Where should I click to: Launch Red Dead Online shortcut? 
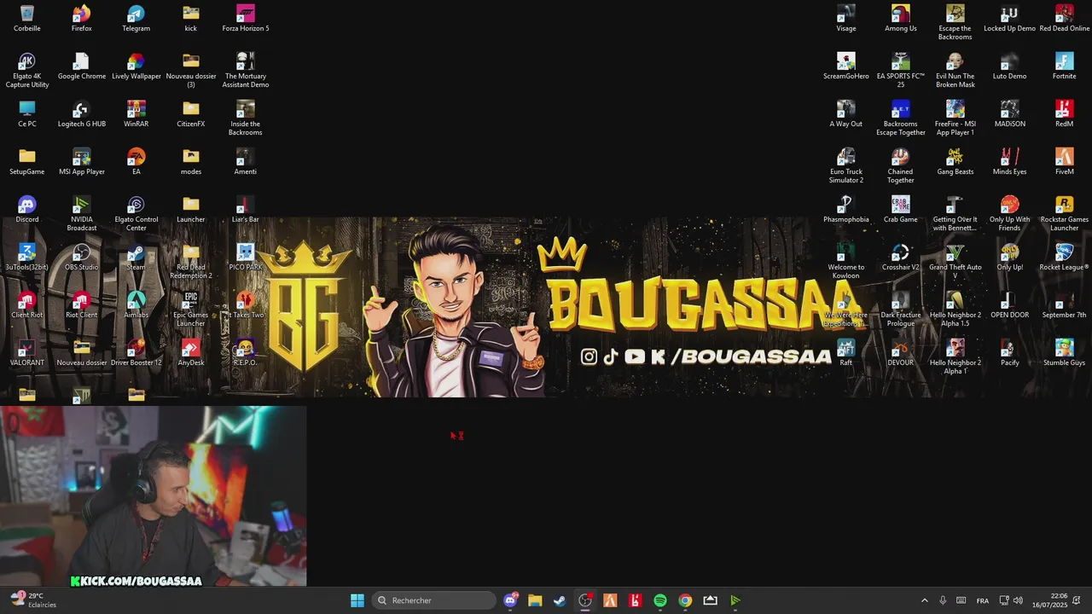click(x=1065, y=19)
